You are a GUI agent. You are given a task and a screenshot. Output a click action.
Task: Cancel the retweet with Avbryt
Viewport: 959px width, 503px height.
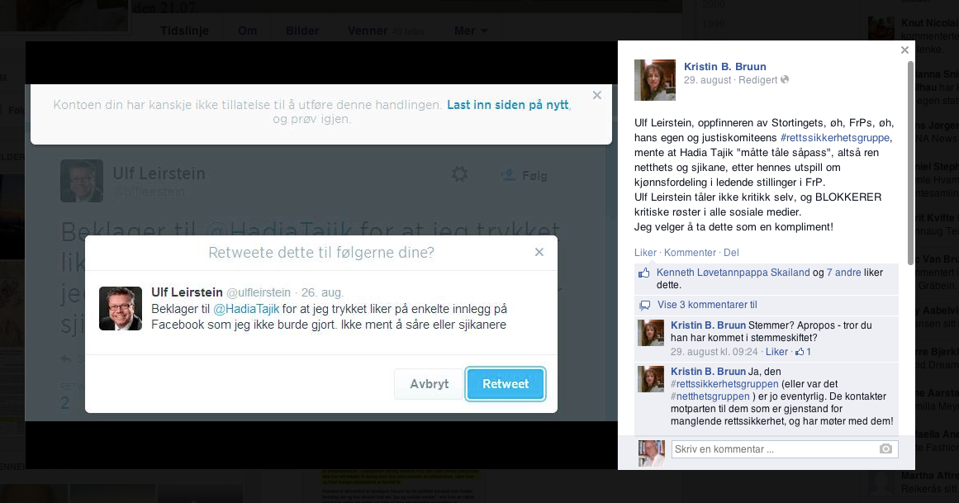coord(429,384)
